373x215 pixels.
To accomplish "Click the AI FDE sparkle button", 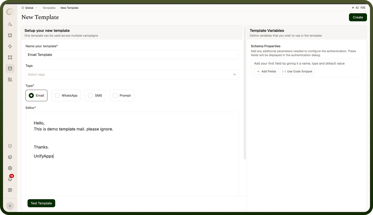I will 358,8.
